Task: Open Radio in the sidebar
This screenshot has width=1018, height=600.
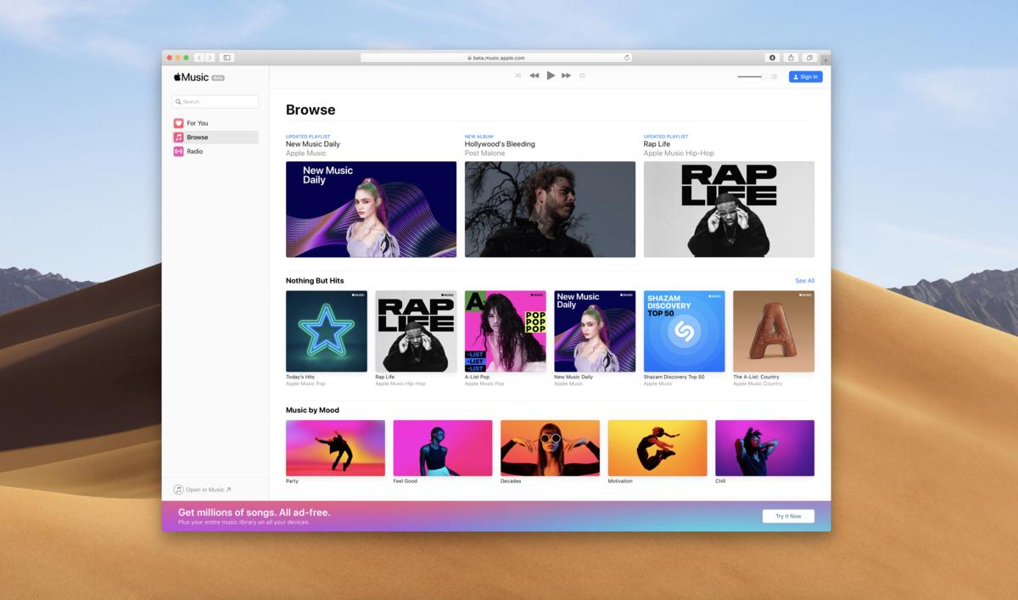Action: (215, 151)
